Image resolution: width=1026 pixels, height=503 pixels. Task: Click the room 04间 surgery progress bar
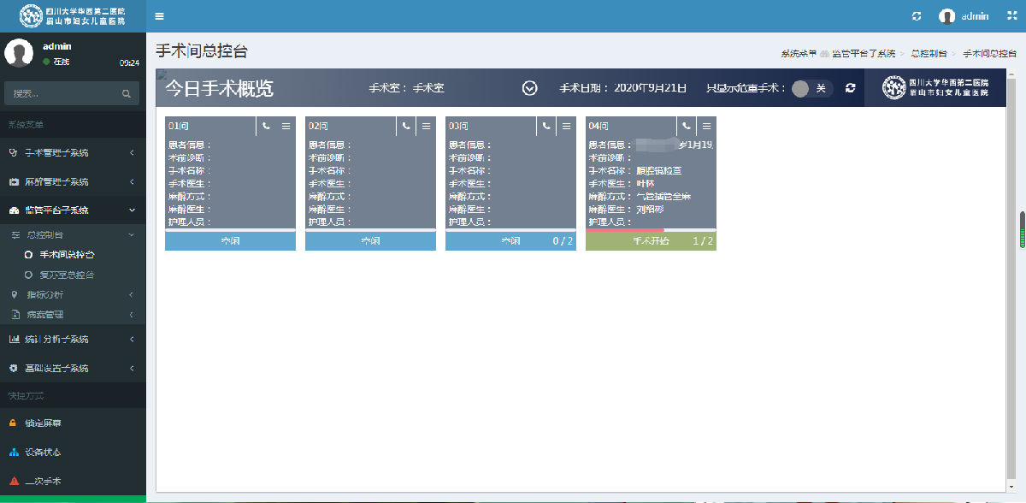(651, 230)
